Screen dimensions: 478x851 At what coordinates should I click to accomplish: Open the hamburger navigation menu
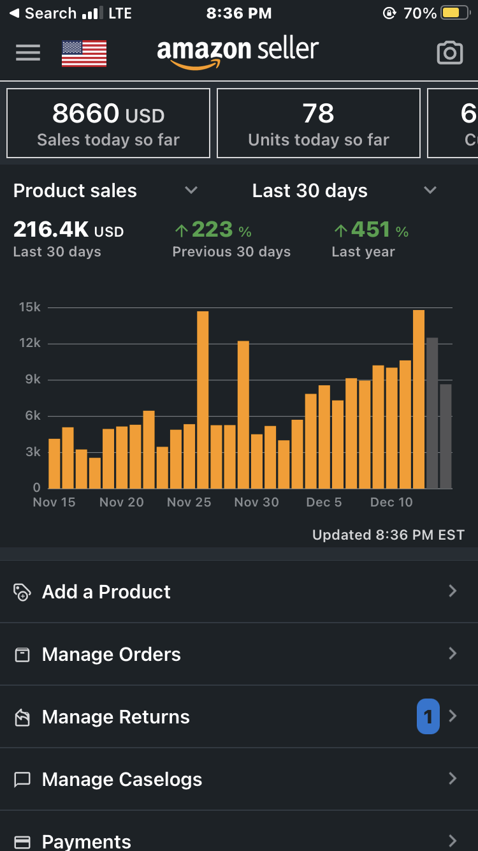pyautogui.click(x=28, y=53)
